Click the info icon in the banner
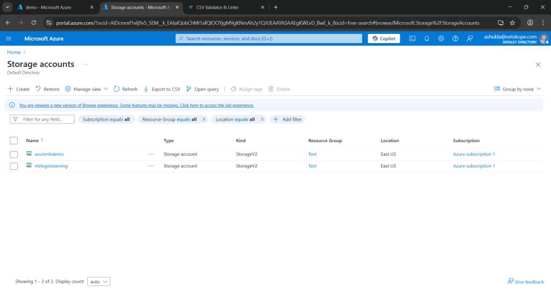The height and width of the screenshot is (293, 551). tap(12, 105)
